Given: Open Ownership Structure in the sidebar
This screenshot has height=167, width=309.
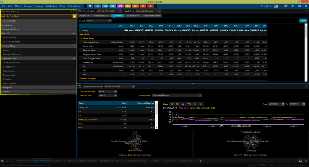Looking at the screenshot, I should point(11,63).
